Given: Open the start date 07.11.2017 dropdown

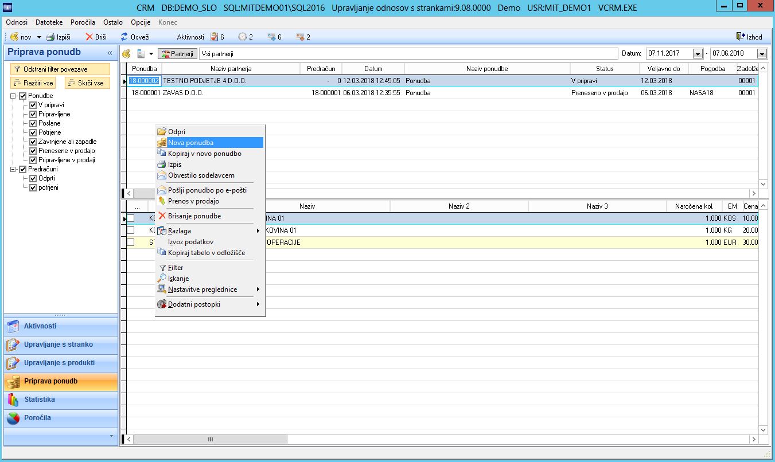Looking at the screenshot, I should tap(698, 54).
